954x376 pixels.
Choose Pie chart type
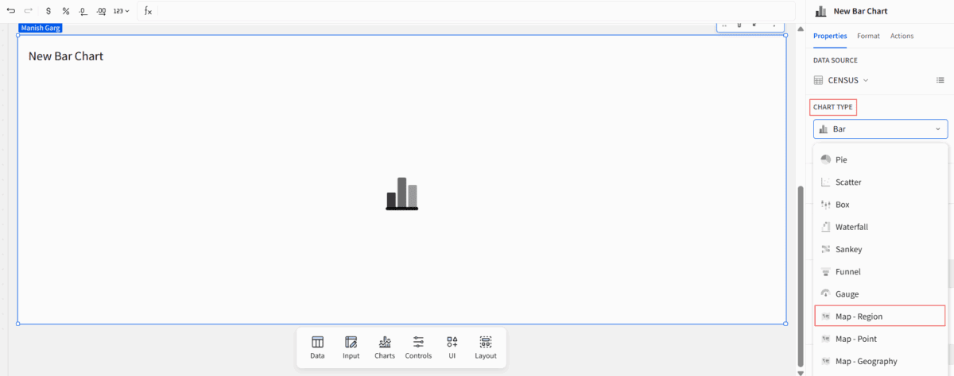point(880,159)
